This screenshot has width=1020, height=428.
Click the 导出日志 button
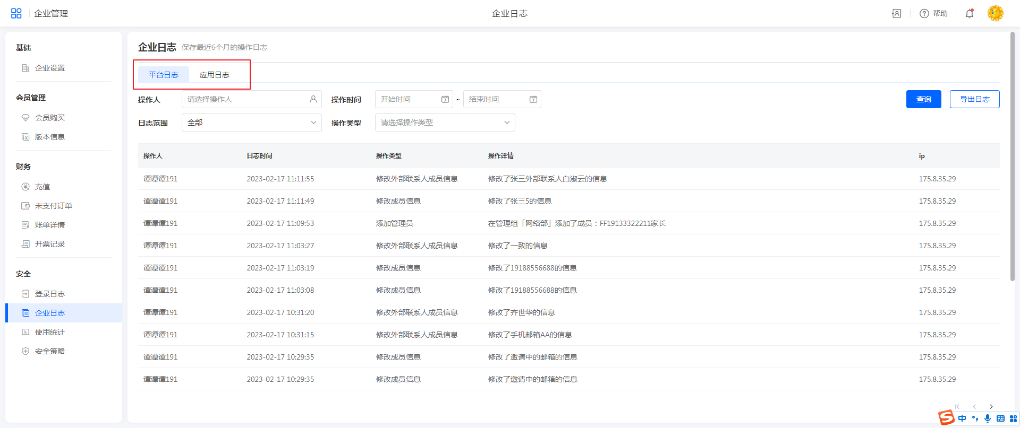[x=974, y=99]
